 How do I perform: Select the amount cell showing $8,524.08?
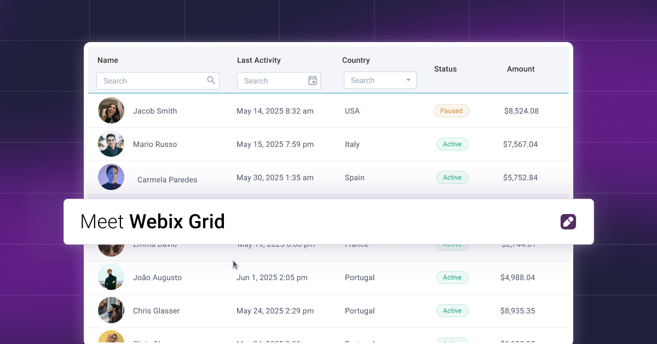coord(521,110)
